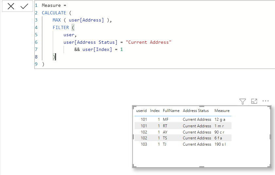Select the table cell with FullName MF

pos(166,119)
